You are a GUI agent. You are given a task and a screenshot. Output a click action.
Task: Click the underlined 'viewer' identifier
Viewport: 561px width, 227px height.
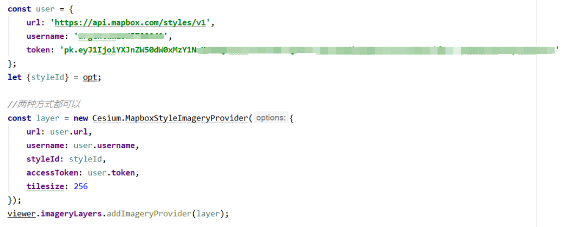[21, 214]
